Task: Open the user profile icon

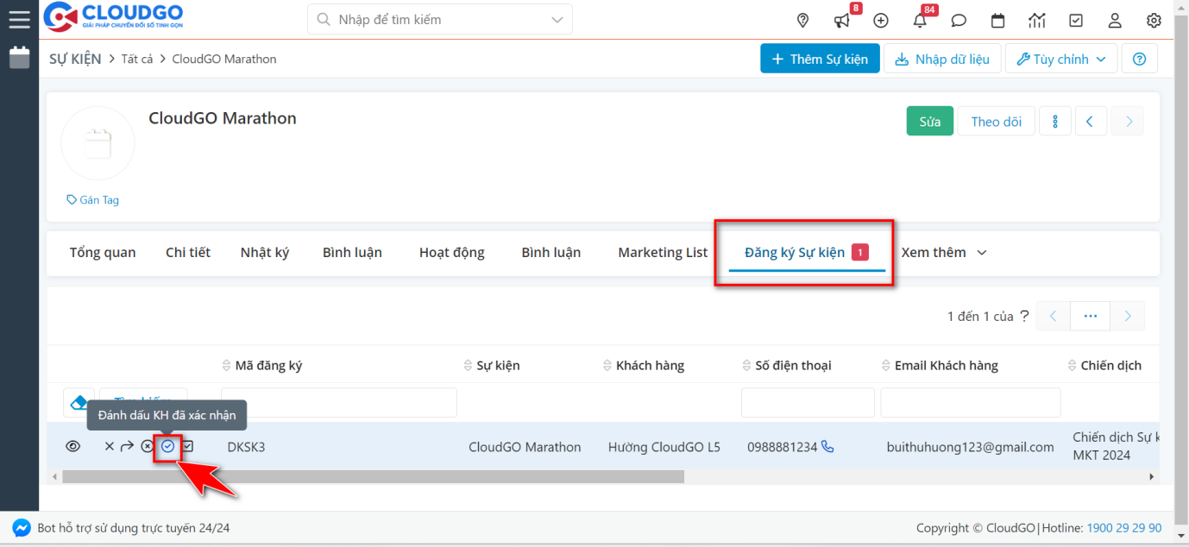Action: point(1115,21)
